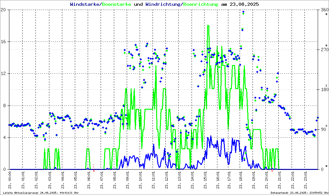Click the time label '23. 06:01'
Screen dimensions: 329x195
(89, 180)
